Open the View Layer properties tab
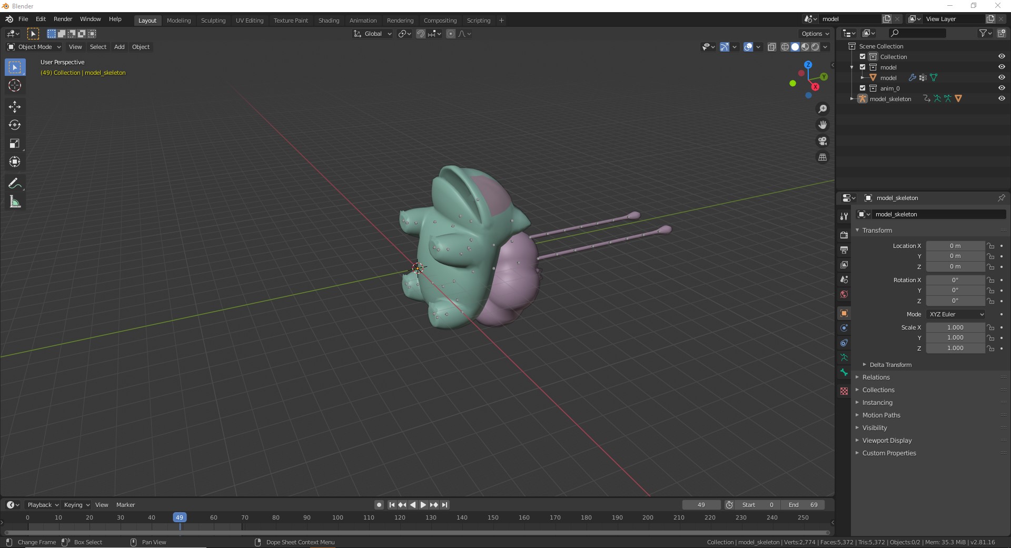This screenshot has height=548, width=1011. click(x=844, y=265)
